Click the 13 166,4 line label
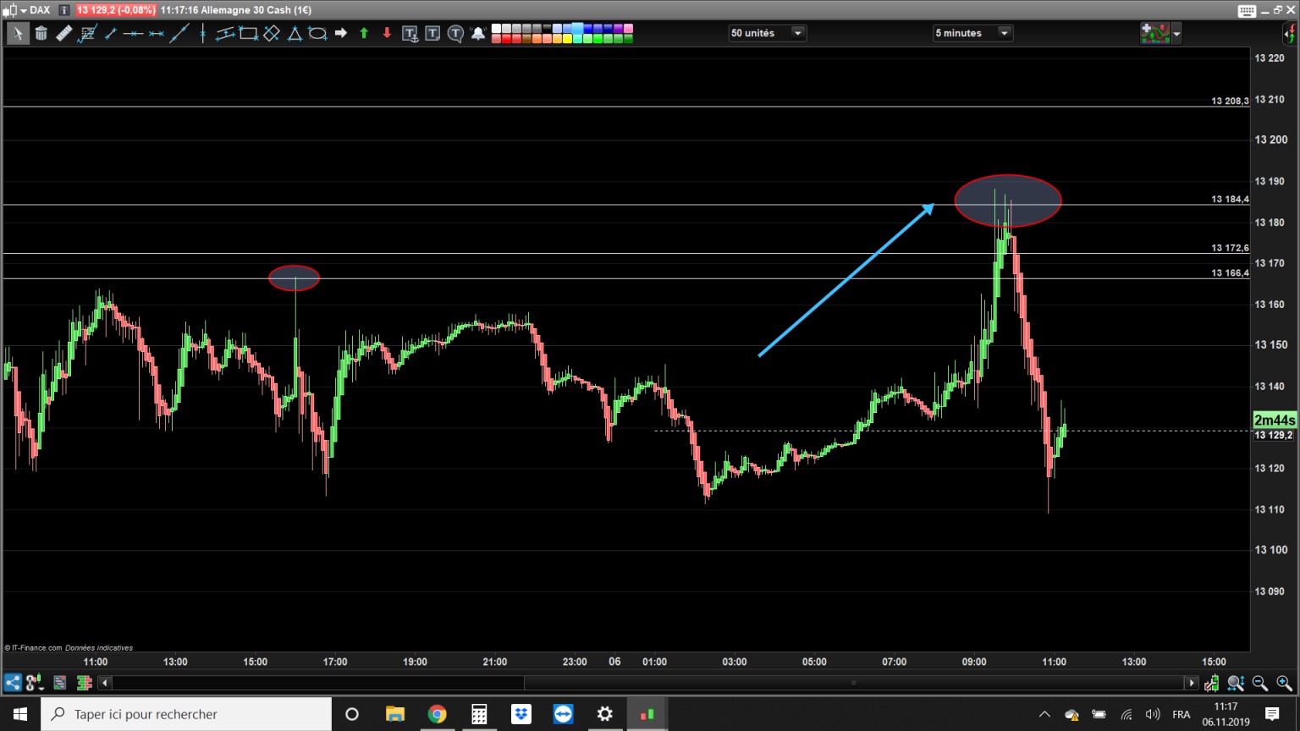Viewport: 1300px width, 731px height. [1230, 273]
